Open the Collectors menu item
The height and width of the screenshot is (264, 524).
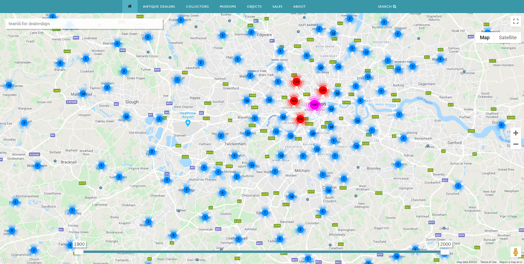pyautogui.click(x=197, y=7)
